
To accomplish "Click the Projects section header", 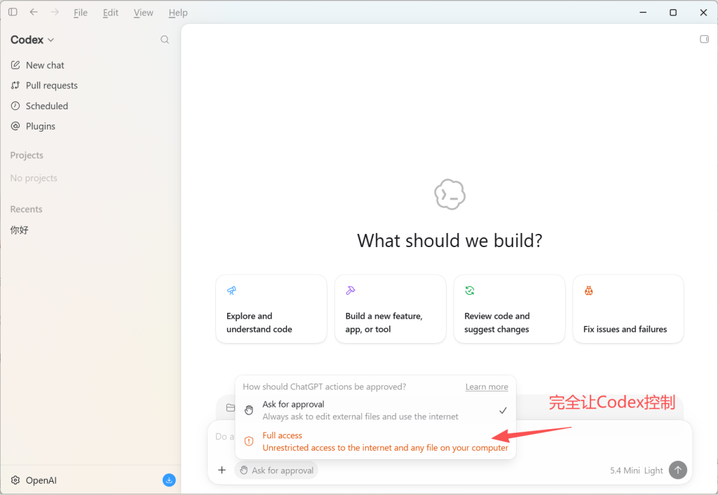I will tap(27, 155).
